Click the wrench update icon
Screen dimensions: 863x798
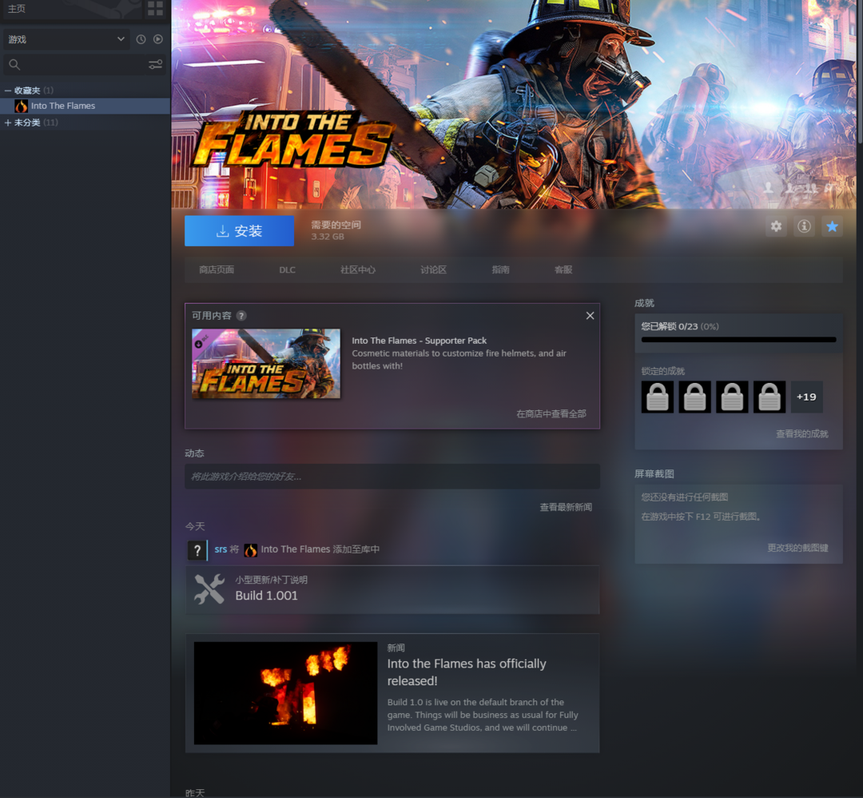click(209, 589)
